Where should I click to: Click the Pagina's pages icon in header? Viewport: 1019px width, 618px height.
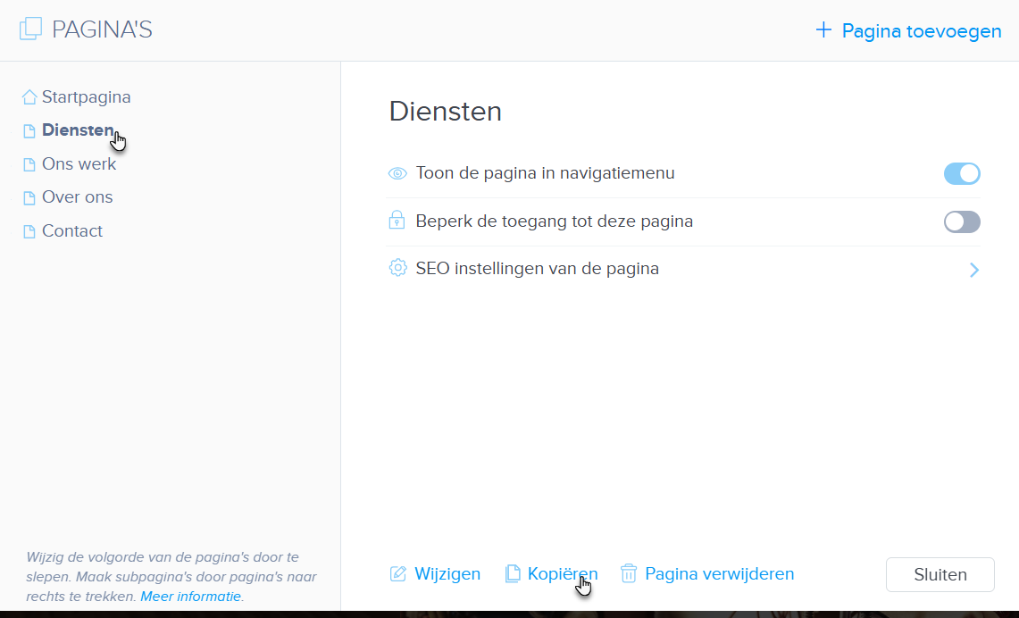click(30, 29)
